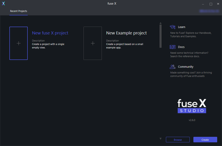Open the Community link

point(186,67)
